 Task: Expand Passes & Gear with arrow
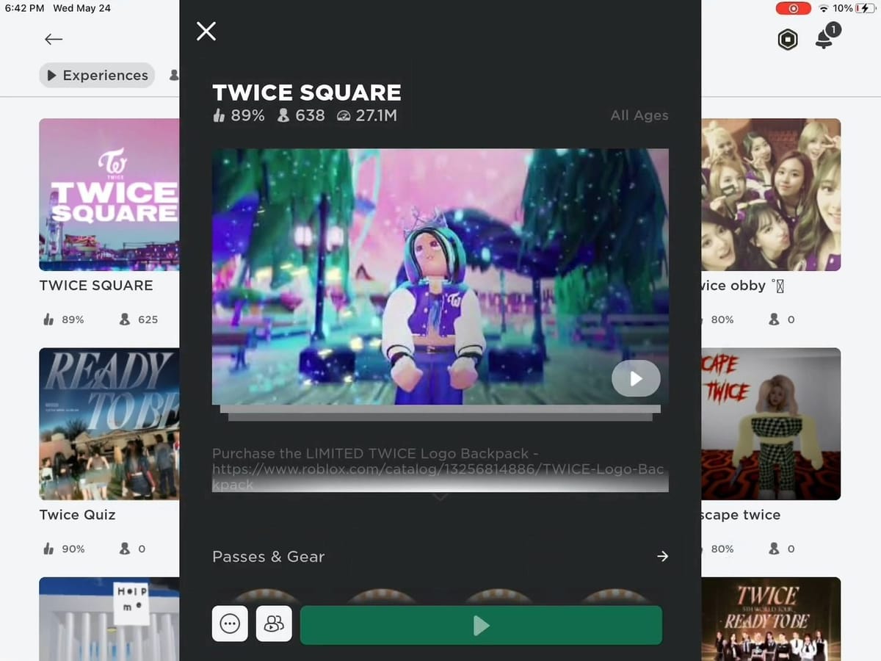point(662,557)
